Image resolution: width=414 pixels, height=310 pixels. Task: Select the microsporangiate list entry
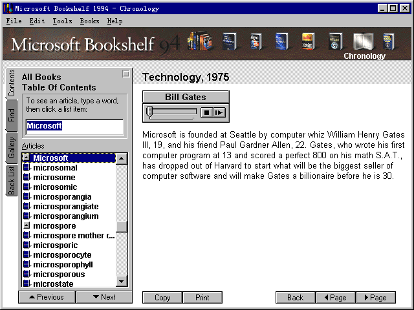click(66, 206)
